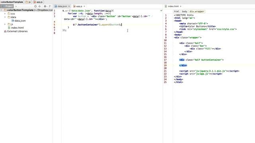The width and height of the screenshot is (255, 143).
Task: Click the 'colorButtonTemplate' breadcrumb at the top
Action: coord(12,2)
